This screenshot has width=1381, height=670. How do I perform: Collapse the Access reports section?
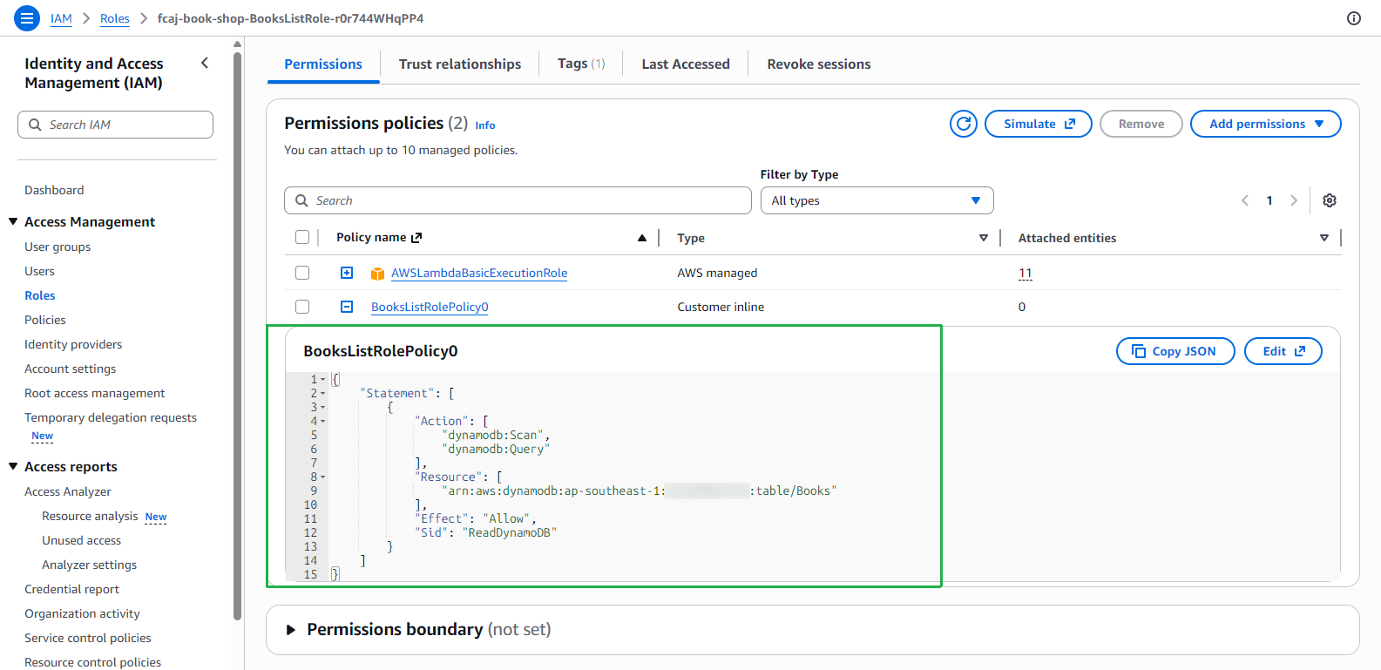(13, 466)
